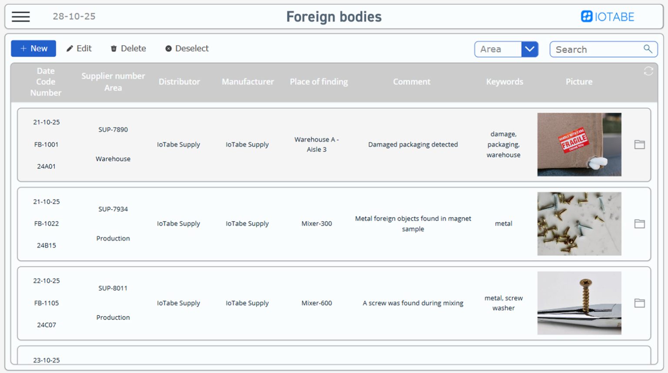Image resolution: width=668 pixels, height=373 pixels.
Task: Open the hamburger navigation menu
Action: tap(20, 16)
